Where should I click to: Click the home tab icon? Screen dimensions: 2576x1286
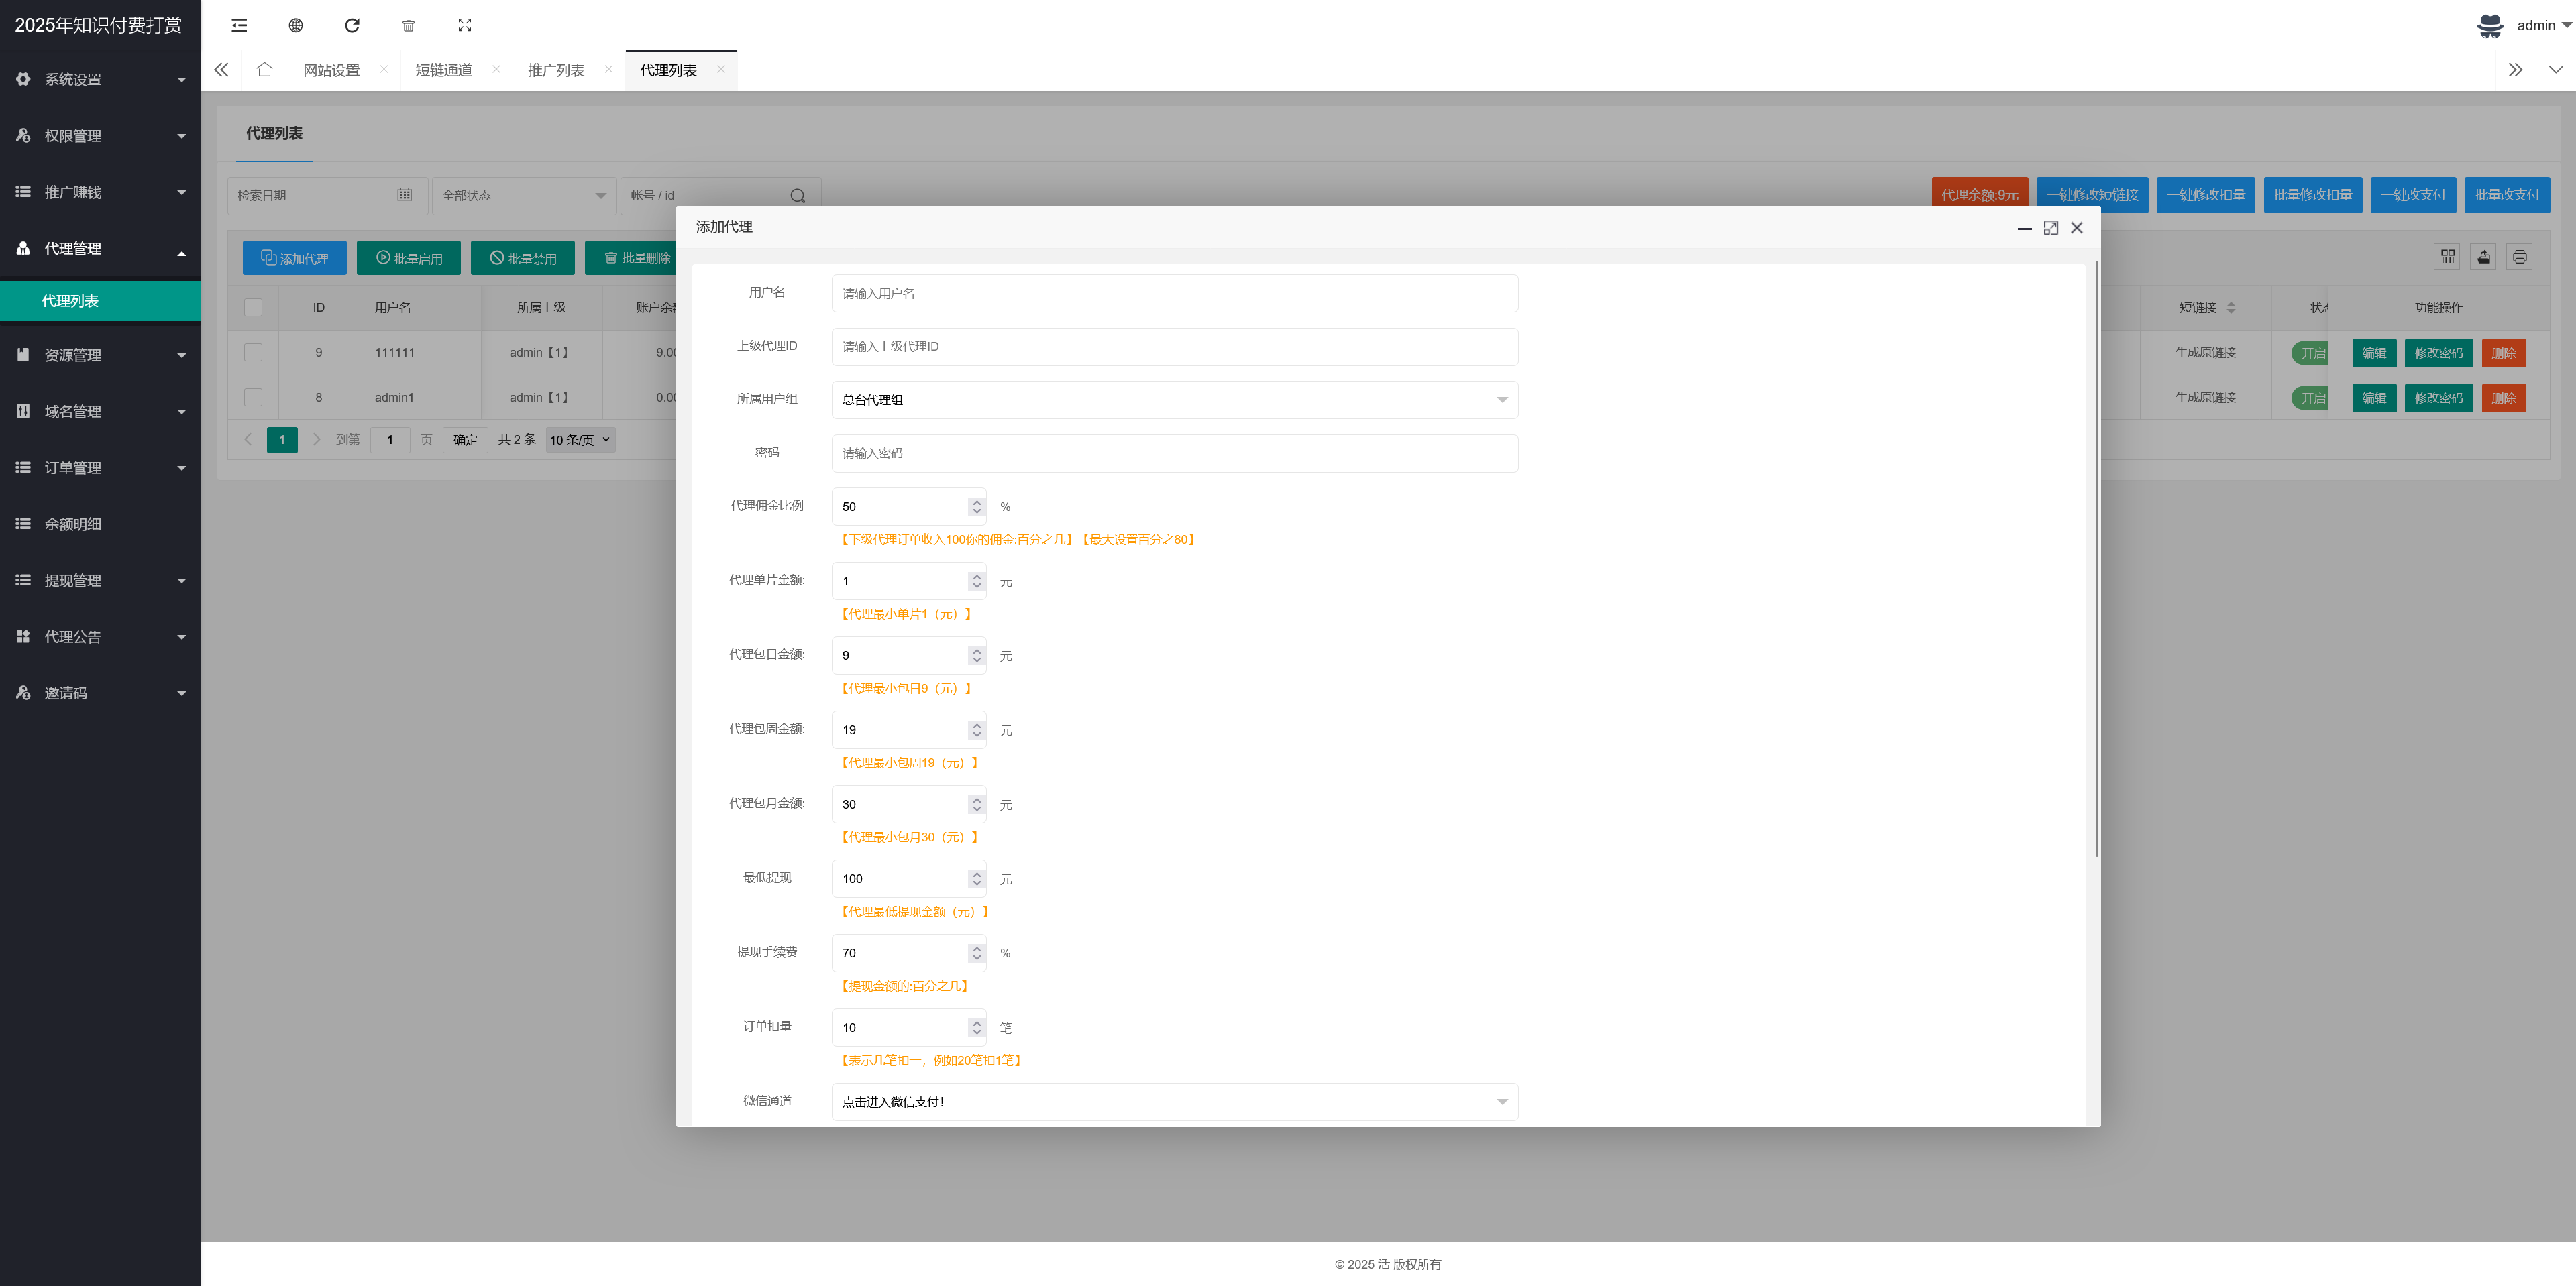pos(264,70)
